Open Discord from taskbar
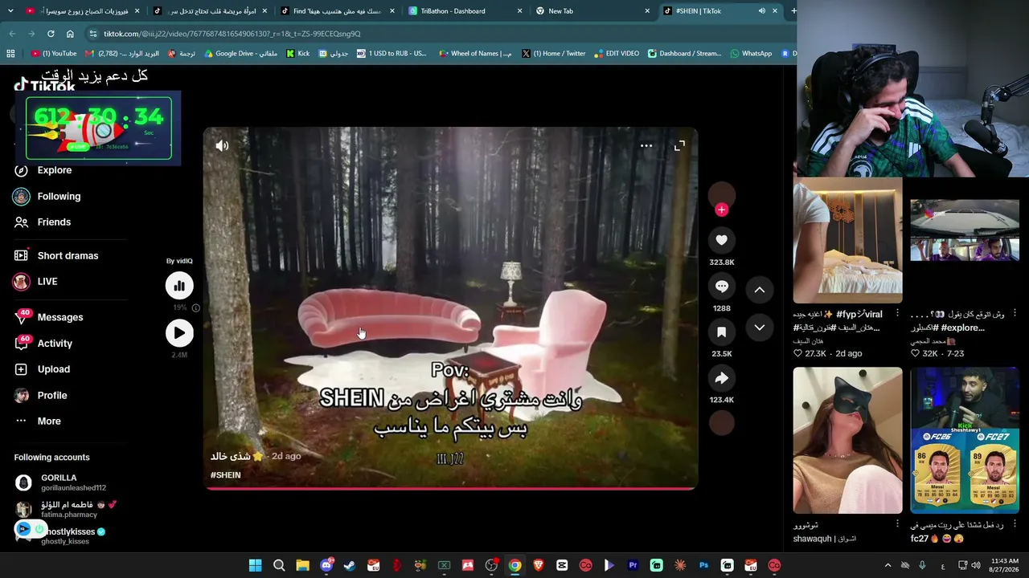 (x=326, y=565)
